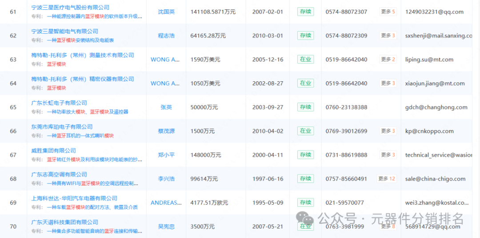Image resolution: width=480 pixels, height=238 pixels.
Task: Open patent 蓝牙转红外模块及利用该模块
Action: click(95, 160)
